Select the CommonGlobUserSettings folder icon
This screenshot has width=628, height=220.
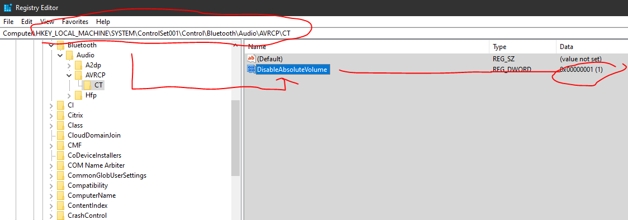pos(60,175)
